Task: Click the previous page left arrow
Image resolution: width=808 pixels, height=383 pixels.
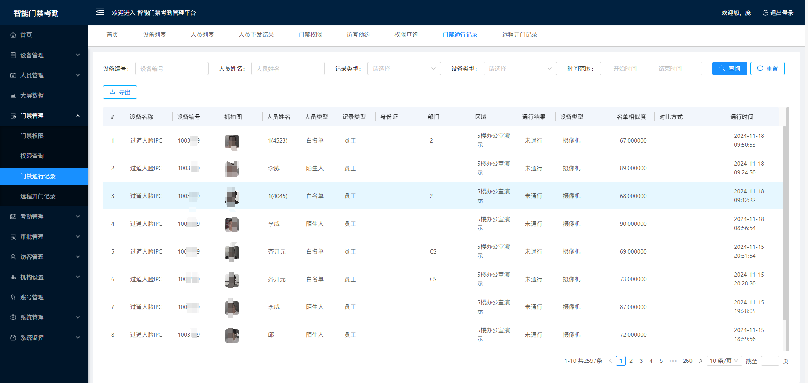Action: click(x=610, y=361)
